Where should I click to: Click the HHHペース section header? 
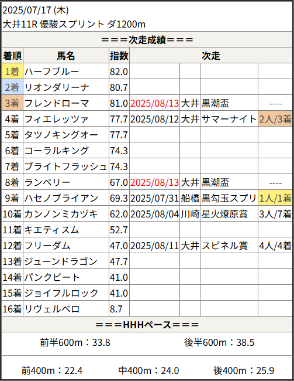coord(147,324)
